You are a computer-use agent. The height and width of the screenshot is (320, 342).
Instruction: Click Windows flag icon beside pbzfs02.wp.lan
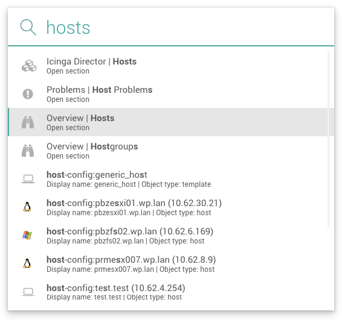(x=27, y=235)
